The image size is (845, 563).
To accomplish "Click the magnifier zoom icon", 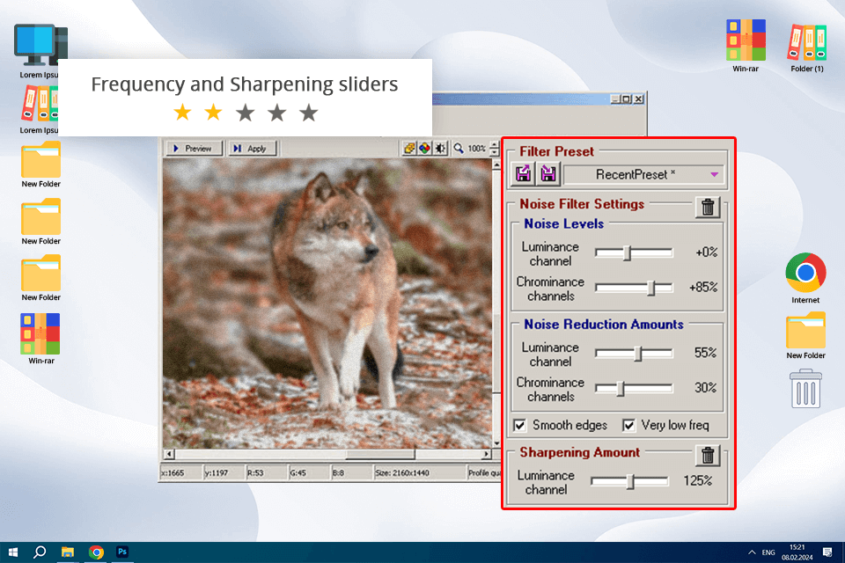I will (x=458, y=148).
